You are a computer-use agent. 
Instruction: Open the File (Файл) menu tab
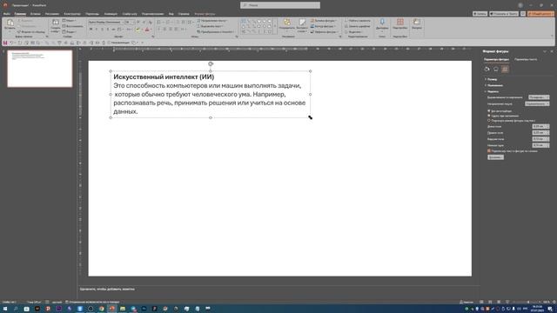point(6,14)
